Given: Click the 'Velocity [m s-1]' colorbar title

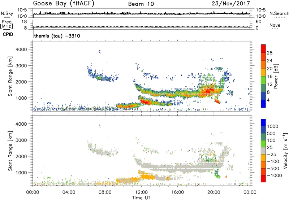Looking at the screenshot, I should click(286, 151).
